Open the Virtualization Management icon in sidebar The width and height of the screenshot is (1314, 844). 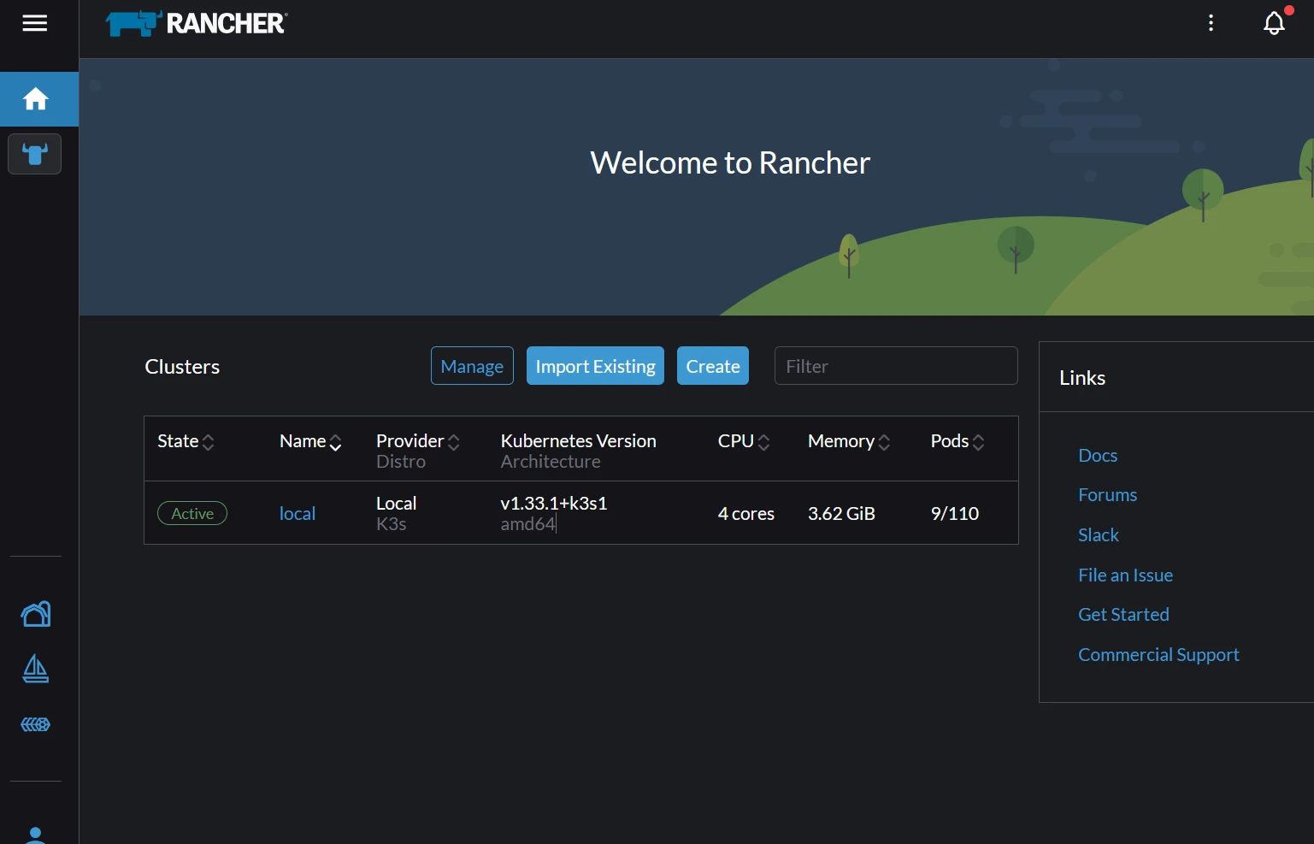pyautogui.click(x=35, y=724)
